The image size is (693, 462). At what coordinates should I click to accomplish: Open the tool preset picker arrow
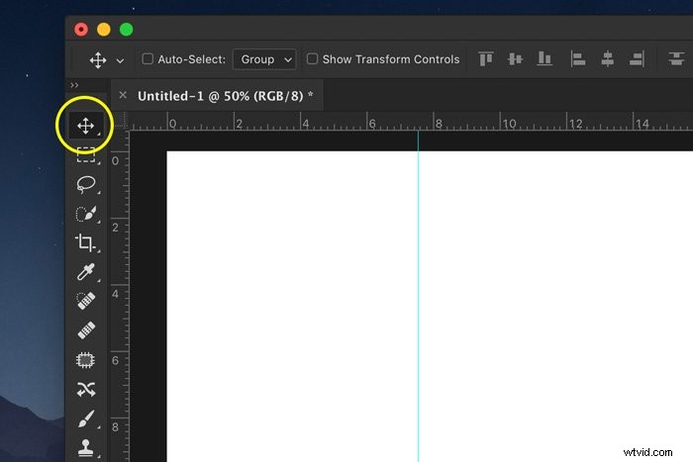(x=120, y=60)
